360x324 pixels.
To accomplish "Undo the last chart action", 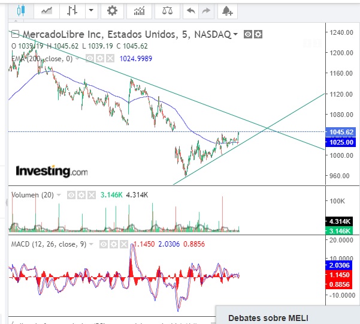I will coord(191,11).
